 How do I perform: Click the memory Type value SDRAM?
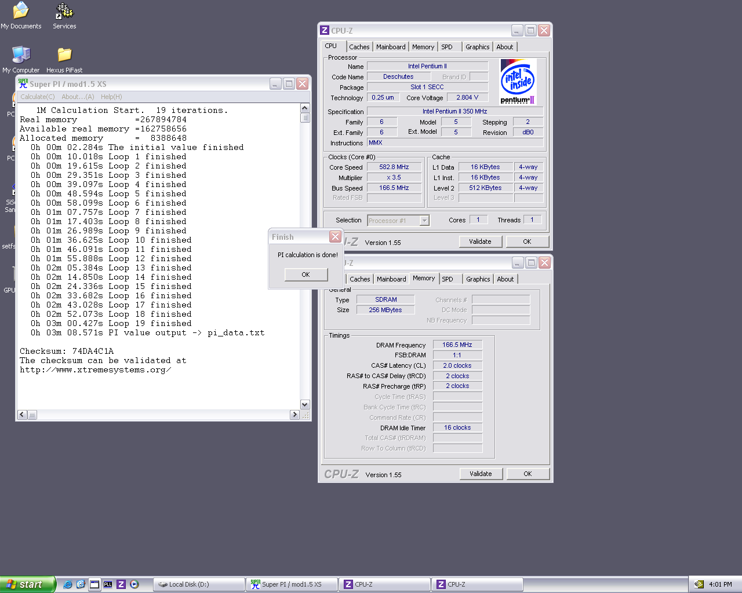click(386, 299)
